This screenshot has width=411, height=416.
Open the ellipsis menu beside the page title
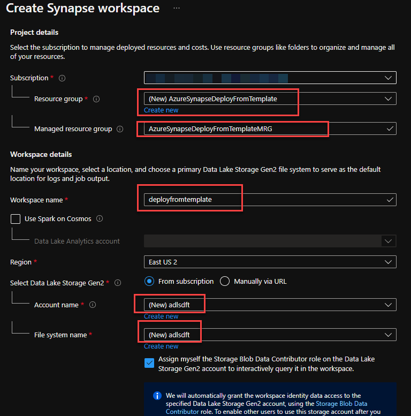point(177,8)
